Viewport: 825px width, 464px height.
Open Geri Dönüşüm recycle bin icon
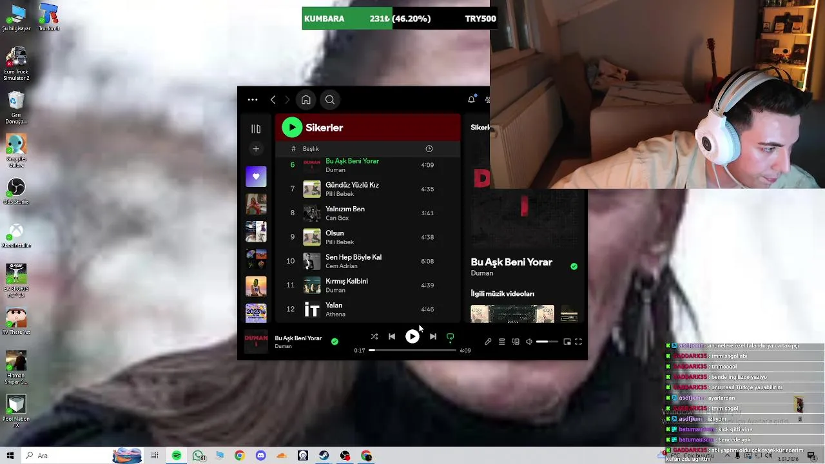tap(16, 108)
